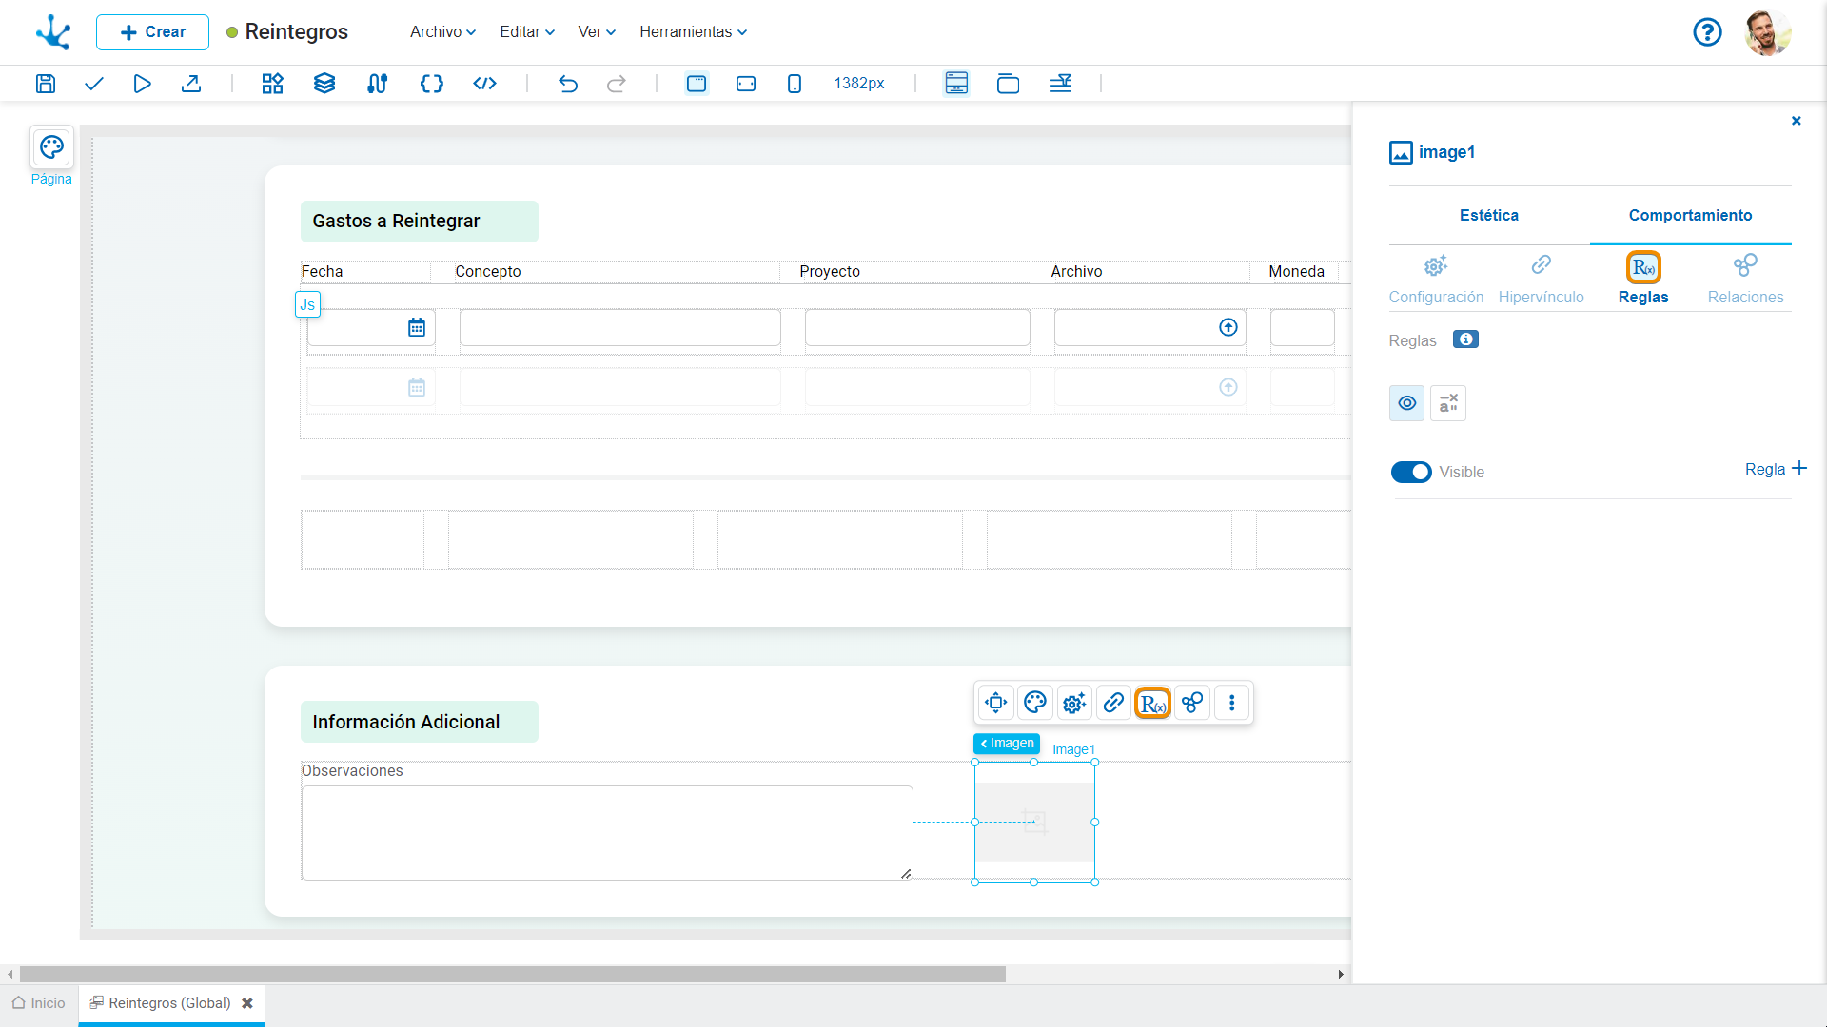Open the components widgets icon
Screen dimensions: 1827x1027
(273, 84)
